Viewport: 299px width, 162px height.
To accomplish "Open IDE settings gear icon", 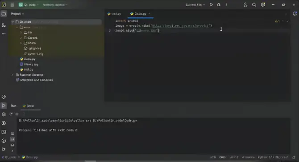I will tap(263, 5).
